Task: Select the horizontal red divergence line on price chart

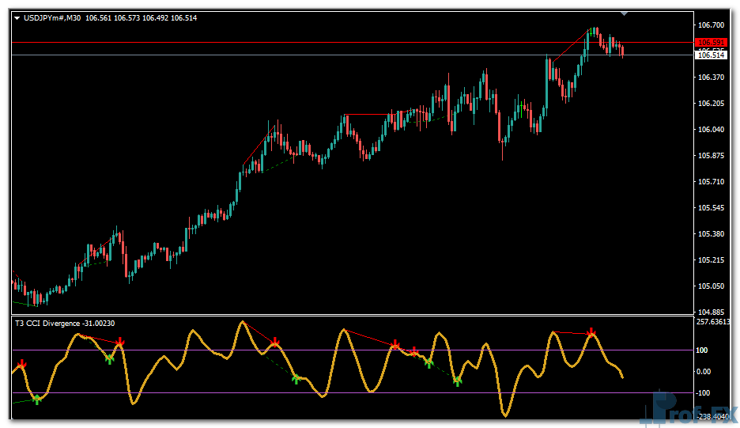Action: click(x=368, y=115)
